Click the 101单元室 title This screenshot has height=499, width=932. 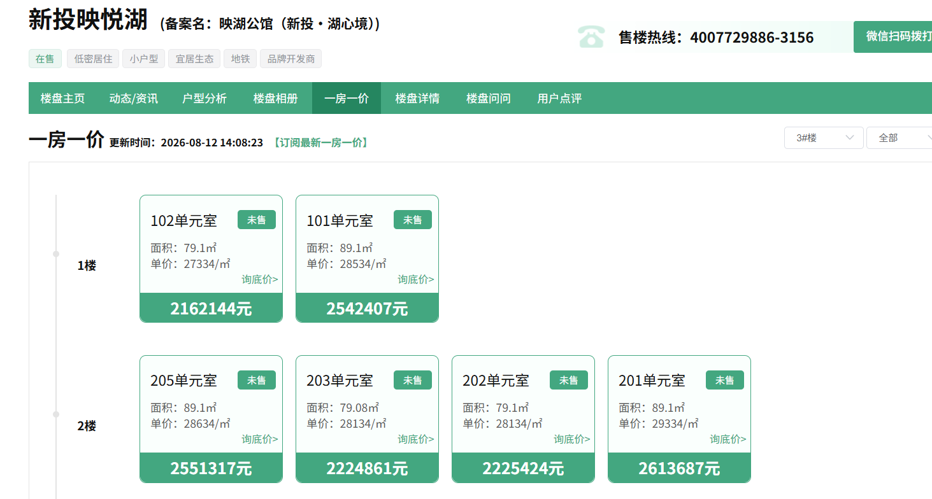pyautogui.click(x=340, y=221)
